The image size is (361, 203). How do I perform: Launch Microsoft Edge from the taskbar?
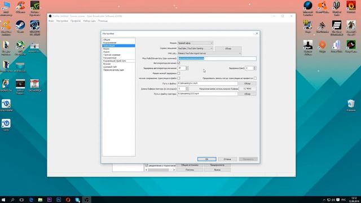click(x=31, y=200)
